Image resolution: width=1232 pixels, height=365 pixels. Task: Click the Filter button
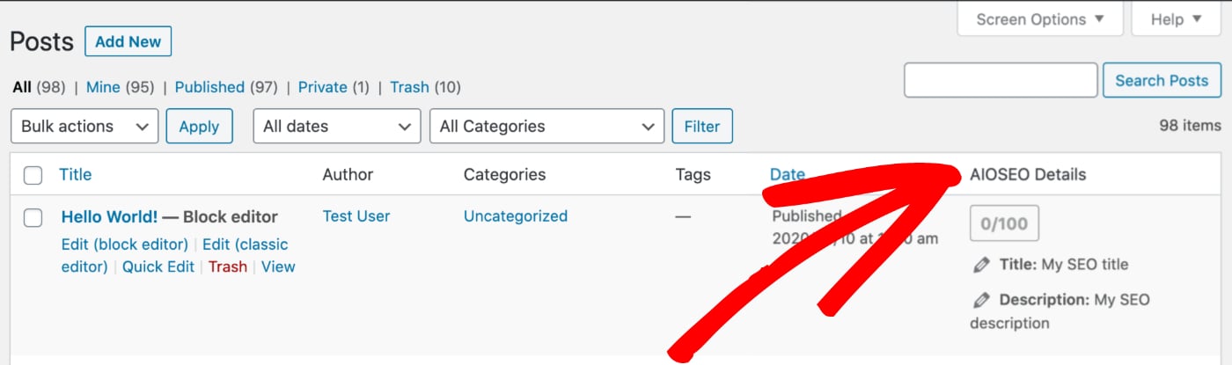[x=702, y=126]
